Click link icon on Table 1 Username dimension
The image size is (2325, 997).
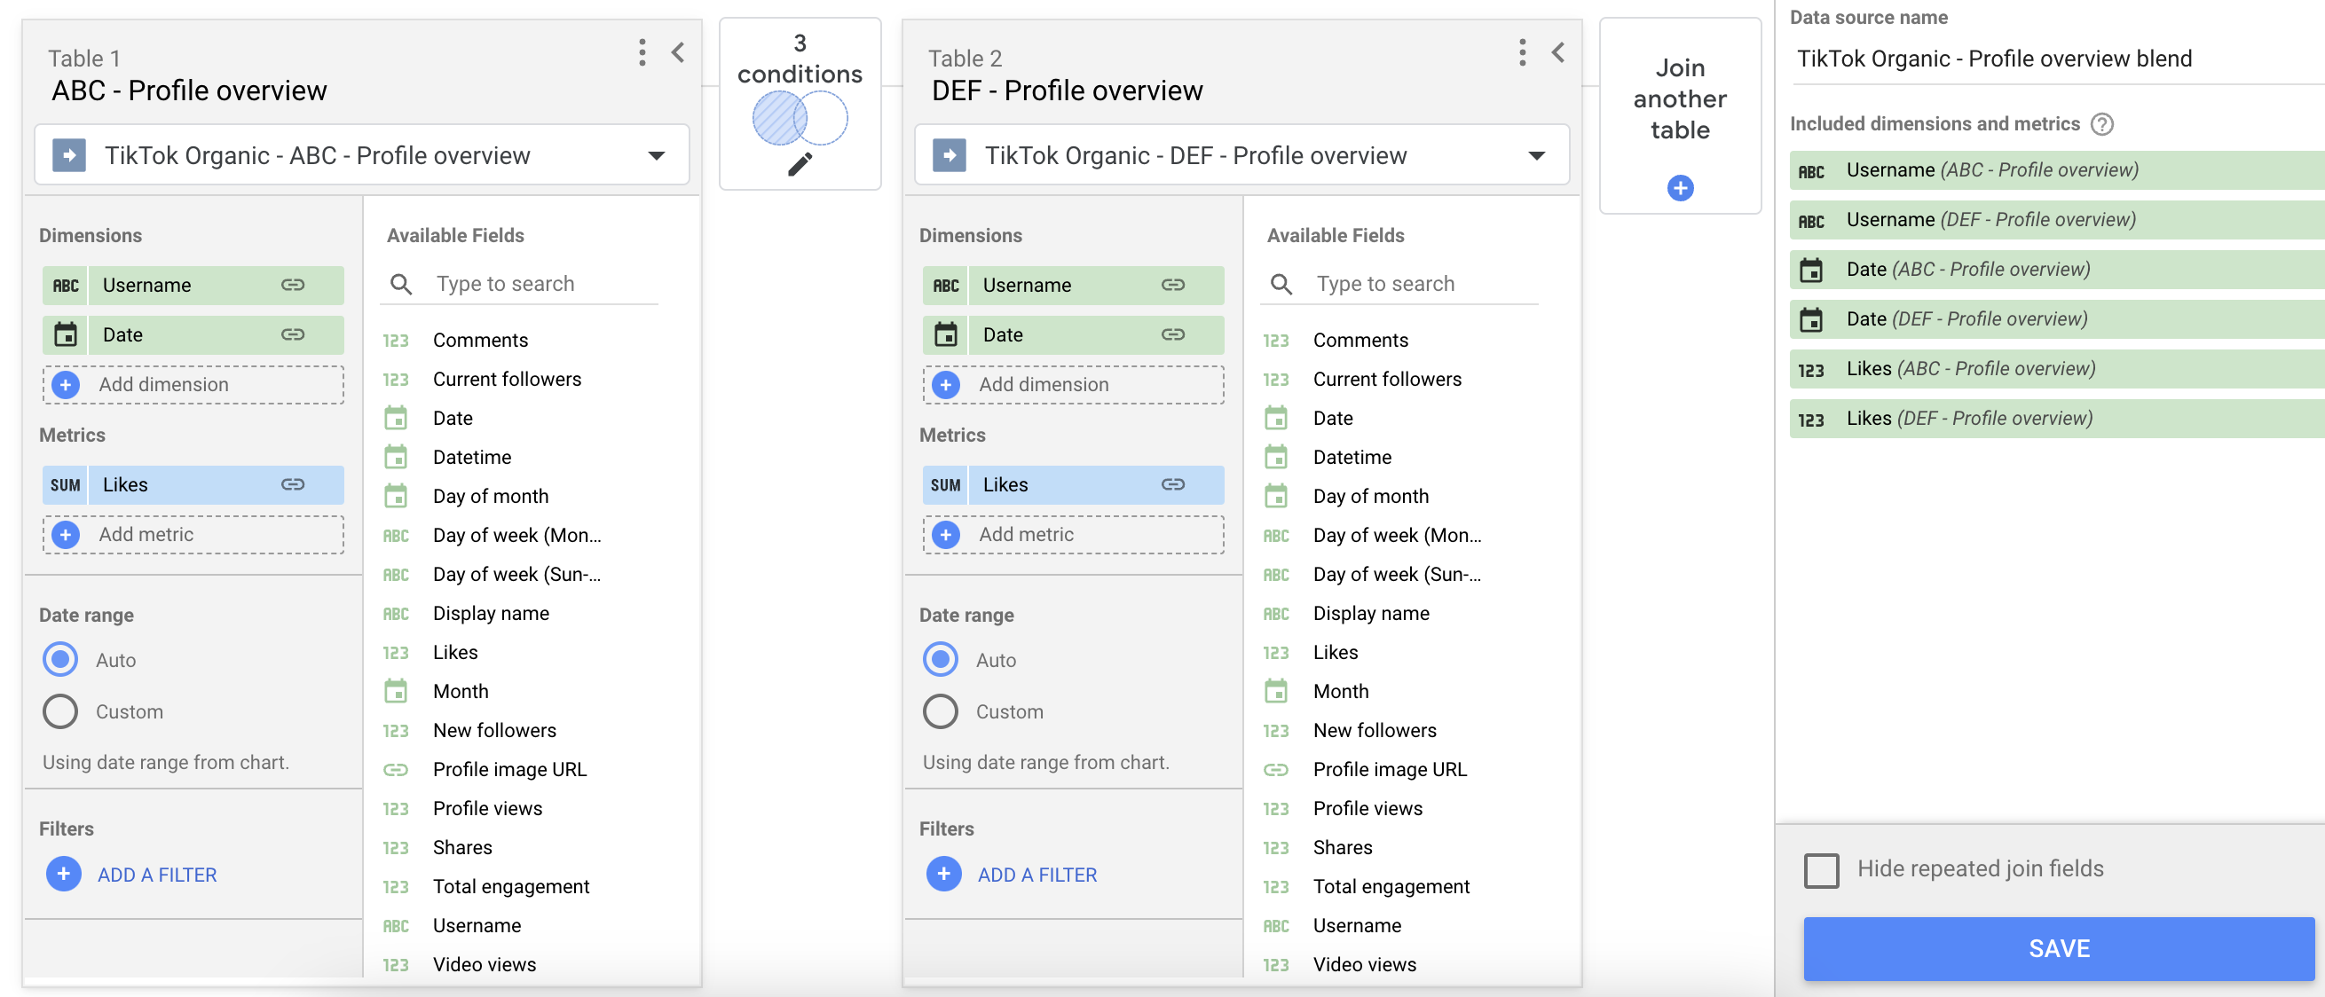[x=293, y=285]
